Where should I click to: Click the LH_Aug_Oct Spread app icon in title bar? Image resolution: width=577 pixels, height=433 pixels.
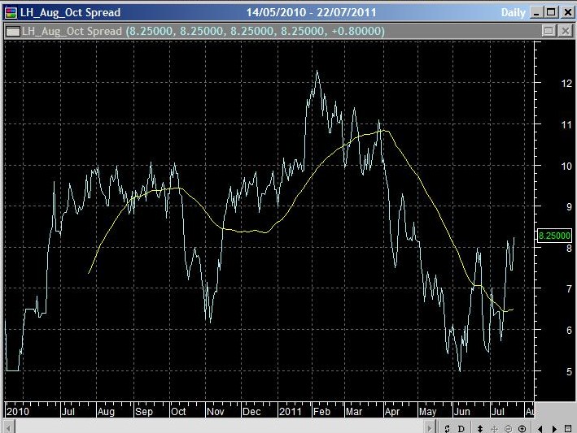pyautogui.click(x=11, y=12)
